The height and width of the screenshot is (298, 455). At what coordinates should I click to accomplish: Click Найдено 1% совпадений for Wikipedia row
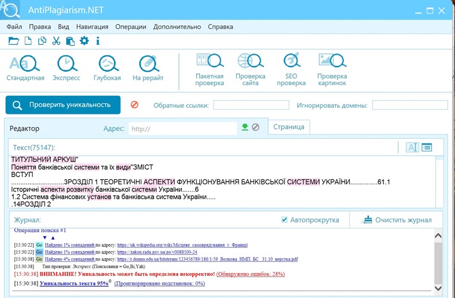pyautogui.click(x=70, y=245)
